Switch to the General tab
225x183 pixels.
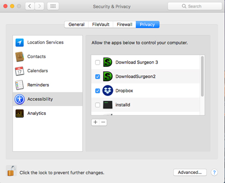77,25
